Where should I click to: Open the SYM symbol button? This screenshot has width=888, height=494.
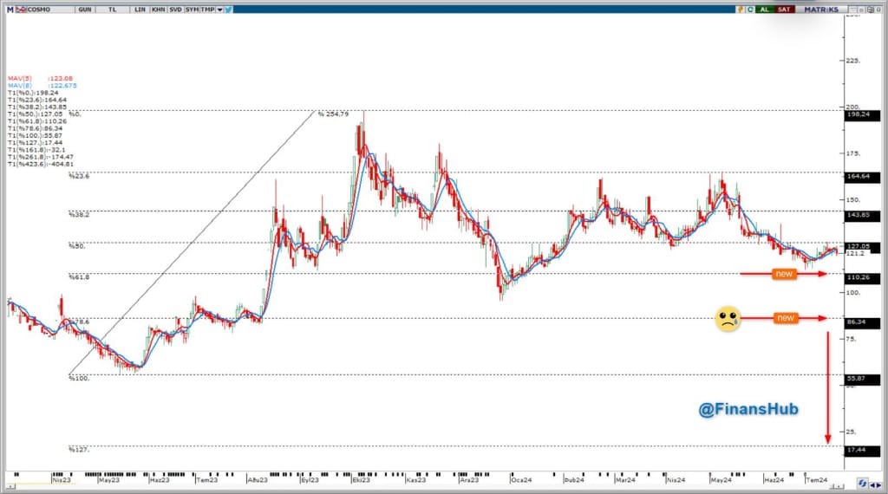pyautogui.click(x=192, y=10)
